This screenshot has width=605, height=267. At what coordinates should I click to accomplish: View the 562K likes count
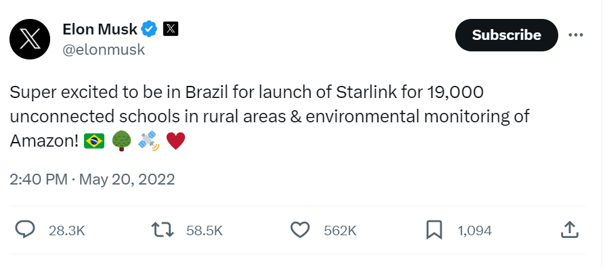[x=340, y=230]
